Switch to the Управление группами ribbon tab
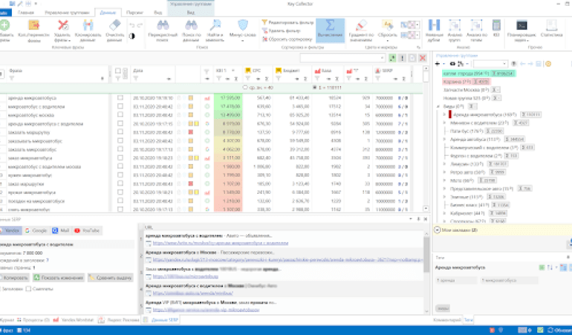The image size is (572, 335). 67,13
